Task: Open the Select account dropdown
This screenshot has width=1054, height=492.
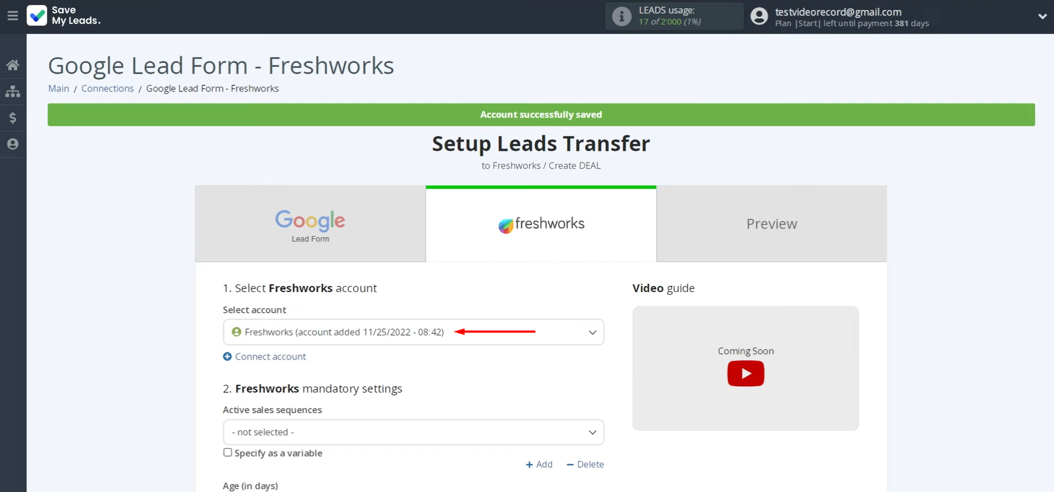Action: coord(413,332)
